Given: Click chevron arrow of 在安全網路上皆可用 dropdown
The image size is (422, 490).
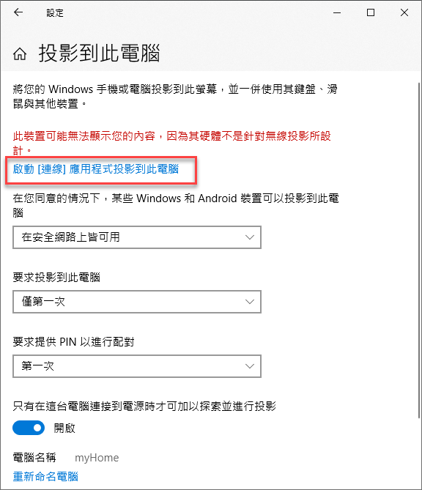Looking at the screenshot, I should [249, 237].
